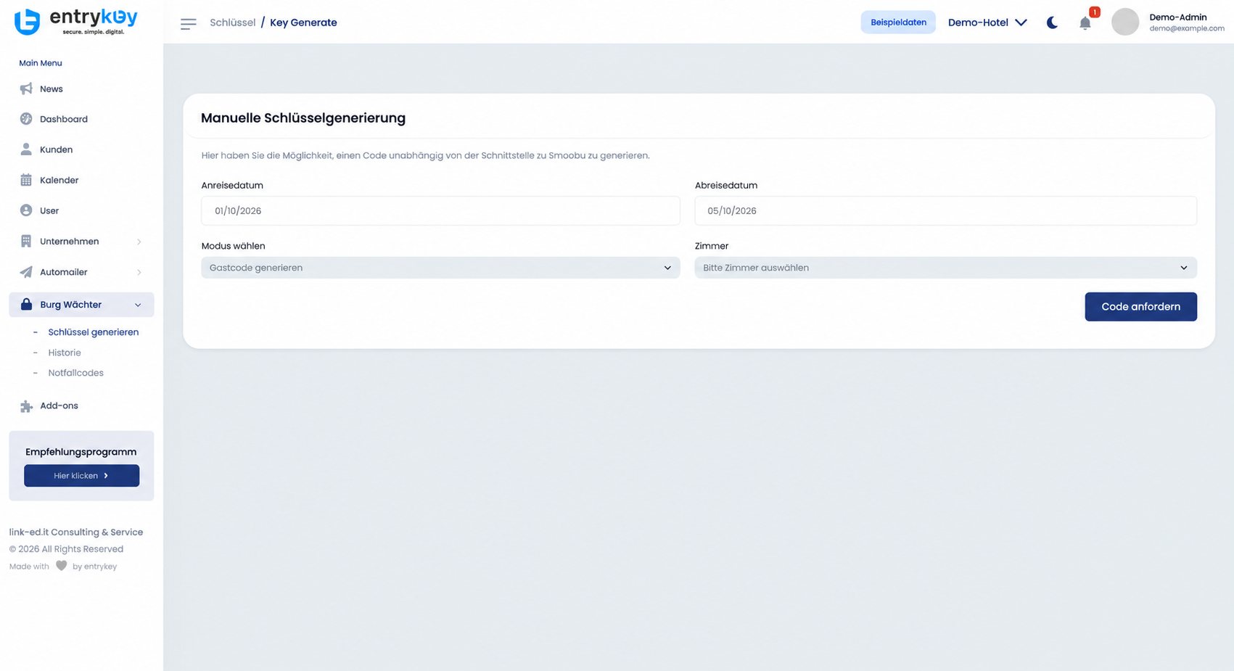
Task: Click the Schlüssel breadcrumb link
Action: (233, 22)
